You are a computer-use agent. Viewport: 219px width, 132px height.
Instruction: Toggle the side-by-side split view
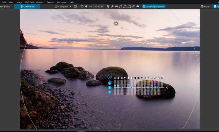[76, 6]
